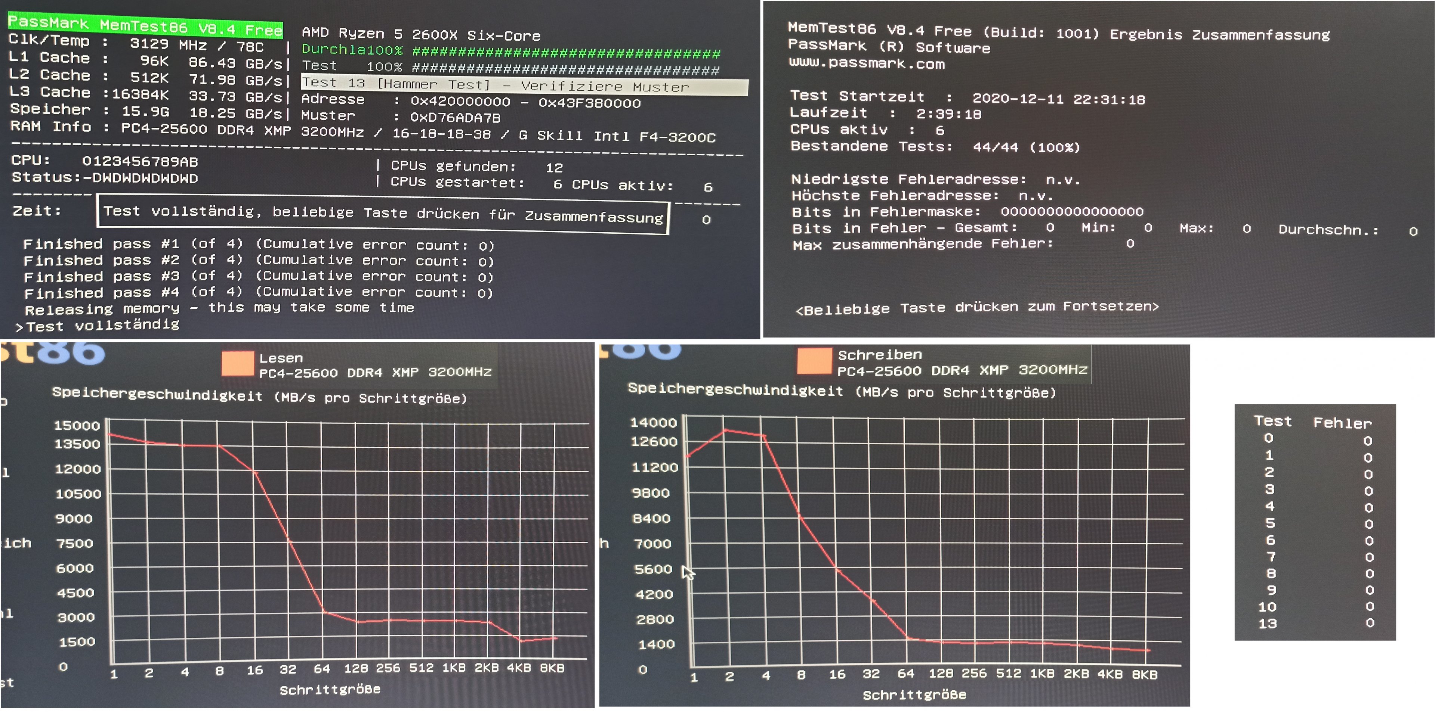The height and width of the screenshot is (712, 1435).
Task: Click the white mouse cursor arrow on the Schreiben chart
Action: 688,572
